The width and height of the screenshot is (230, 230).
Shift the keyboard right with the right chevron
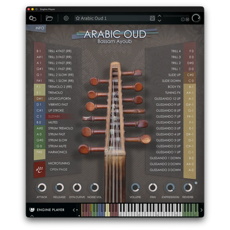point(201,210)
